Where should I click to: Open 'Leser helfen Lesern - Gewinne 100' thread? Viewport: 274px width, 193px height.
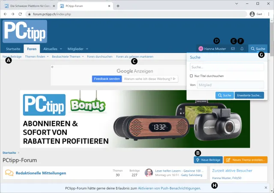pos(179,171)
